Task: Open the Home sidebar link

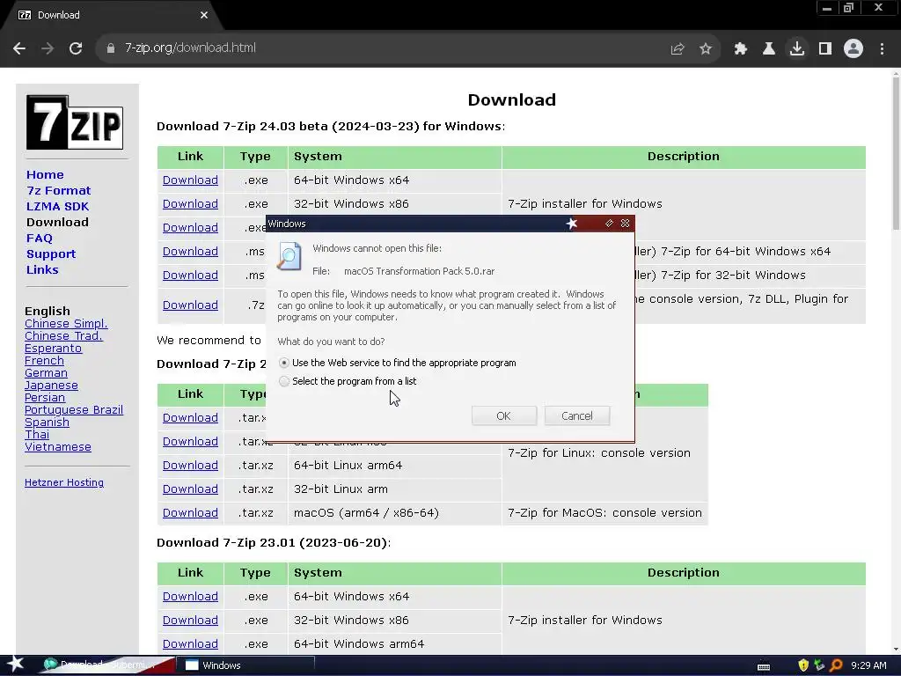Action: pyautogui.click(x=45, y=175)
